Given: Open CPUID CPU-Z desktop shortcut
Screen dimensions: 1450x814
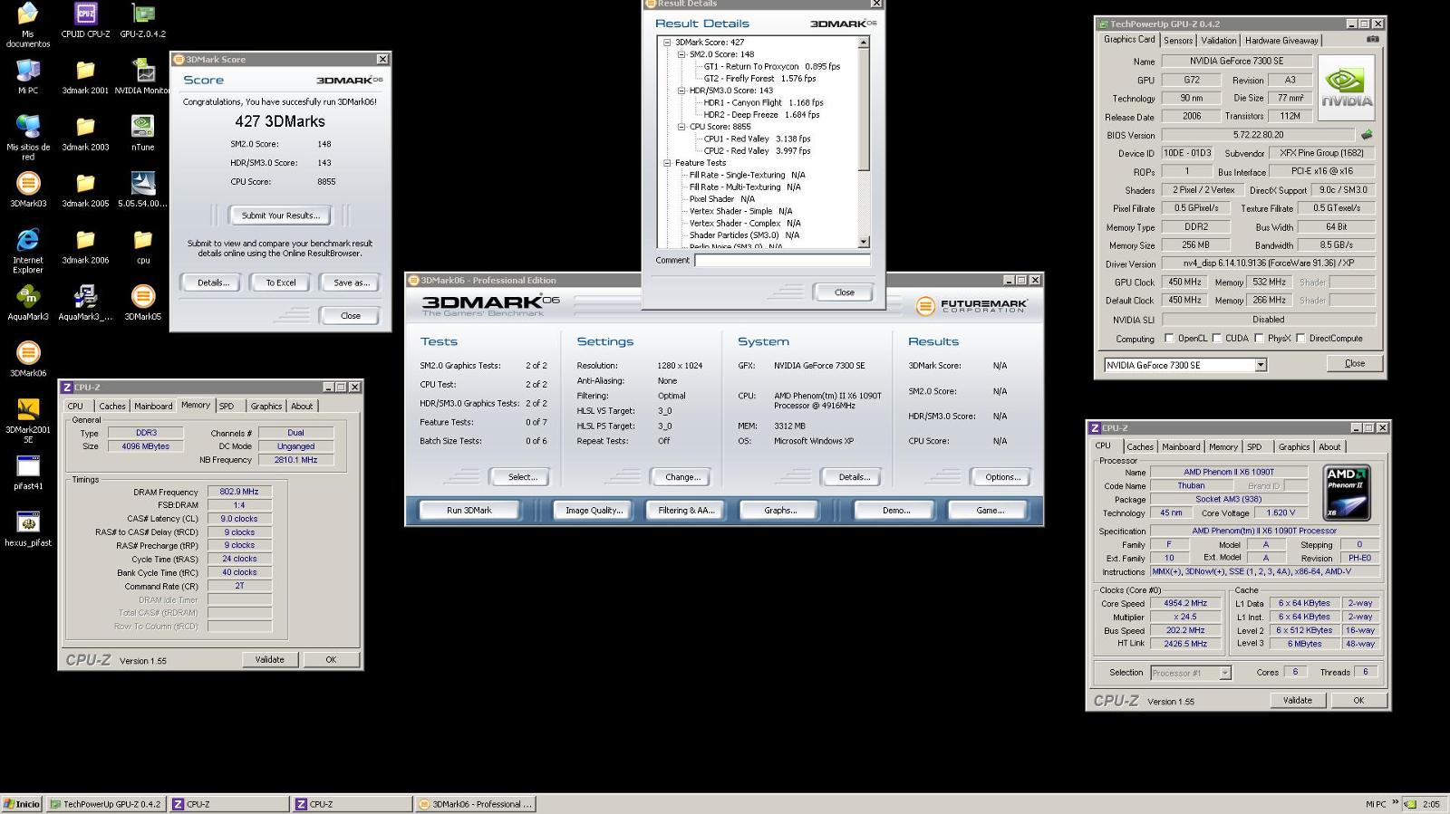Looking at the screenshot, I should (x=85, y=20).
